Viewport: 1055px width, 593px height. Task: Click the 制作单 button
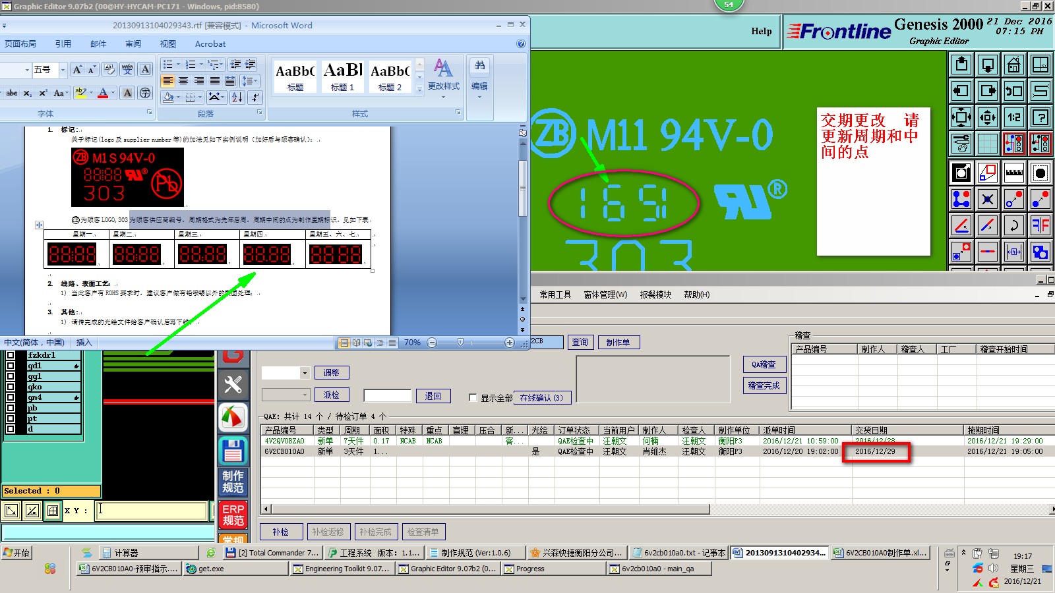tap(618, 342)
